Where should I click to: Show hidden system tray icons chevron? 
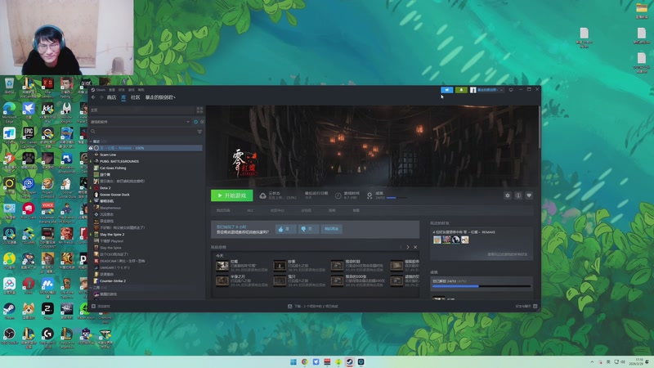592,361
